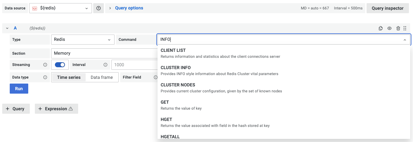Click the info icon next to Interval

click(105, 65)
